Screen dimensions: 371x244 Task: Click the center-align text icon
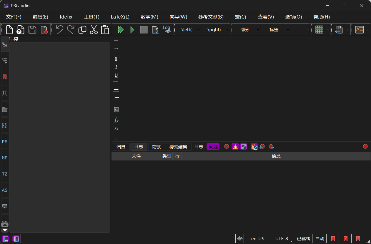click(116, 91)
